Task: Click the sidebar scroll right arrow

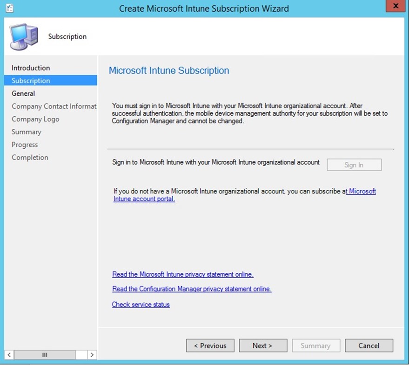Action: (x=92, y=355)
